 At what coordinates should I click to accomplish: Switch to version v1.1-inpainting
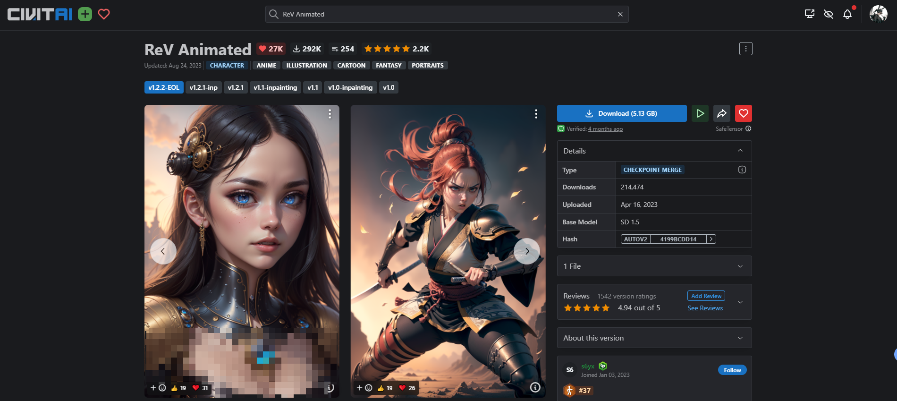tap(275, 87)
